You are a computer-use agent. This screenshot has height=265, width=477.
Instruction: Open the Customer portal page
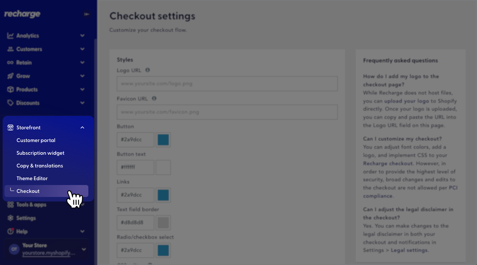point(36,141)
